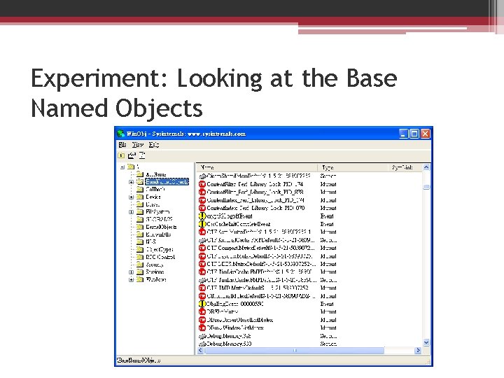Sort by the Name column header
Screen dimensions: 504x378
coord(257,167)
